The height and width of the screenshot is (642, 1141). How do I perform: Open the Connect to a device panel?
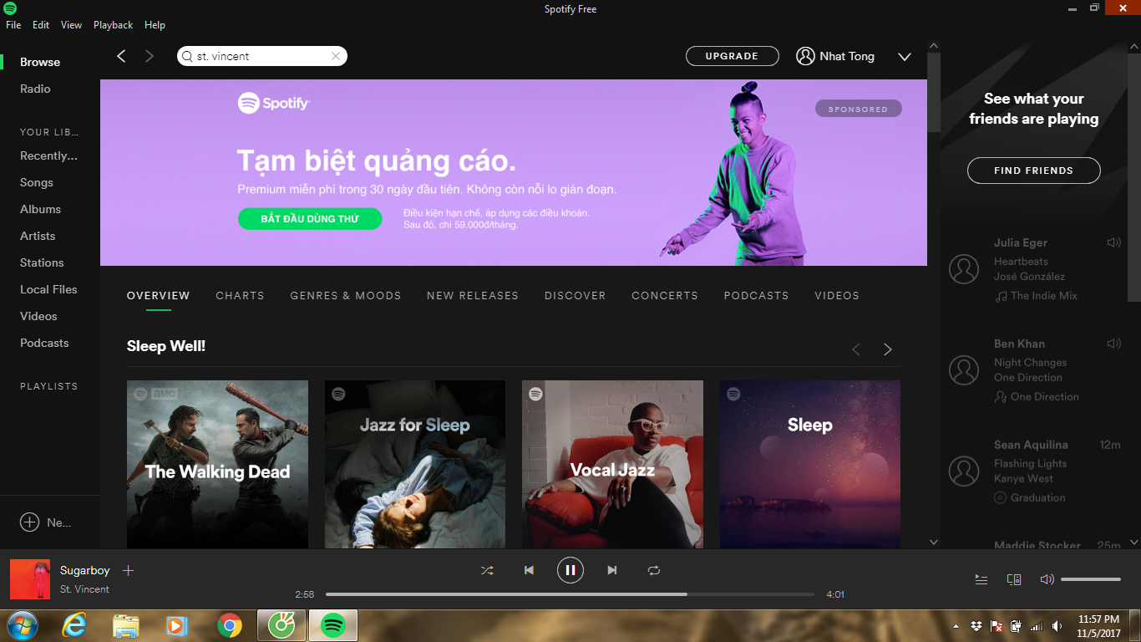coord(1014,579)
